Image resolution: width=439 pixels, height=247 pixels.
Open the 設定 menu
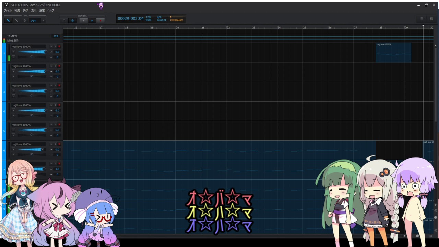click(42, 10)
